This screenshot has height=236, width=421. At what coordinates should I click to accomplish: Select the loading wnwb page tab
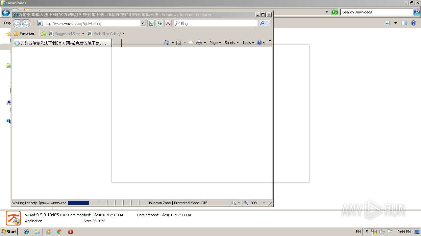[62, 43]
